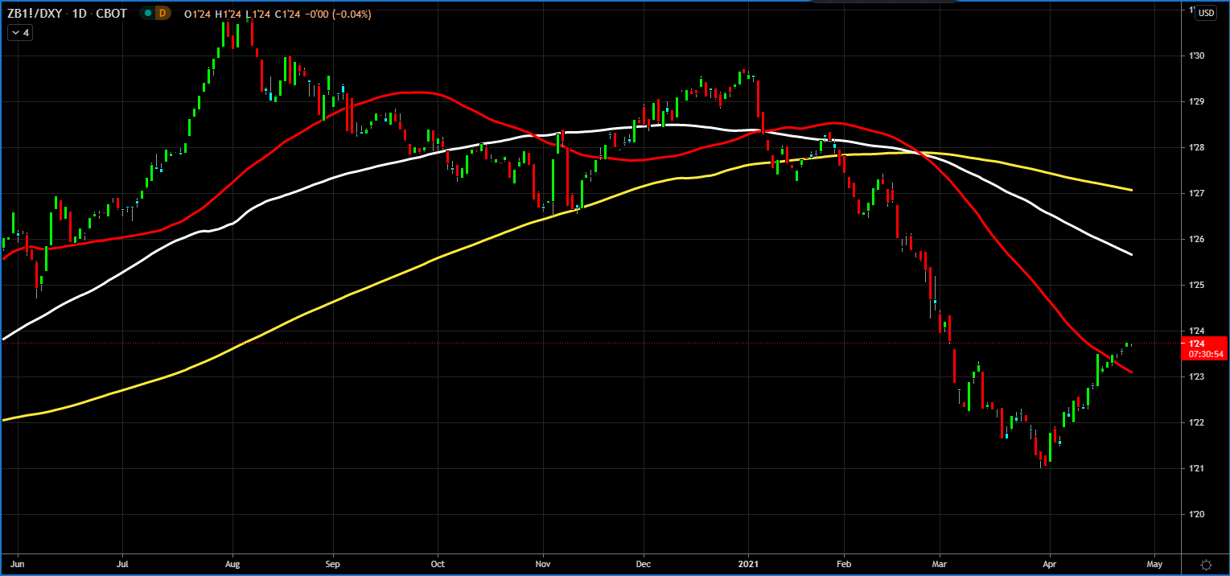Image resolution: width=1230 pixels, height=576 pixels.
Task: Click the Aug label on time axis
Action: 232,564
